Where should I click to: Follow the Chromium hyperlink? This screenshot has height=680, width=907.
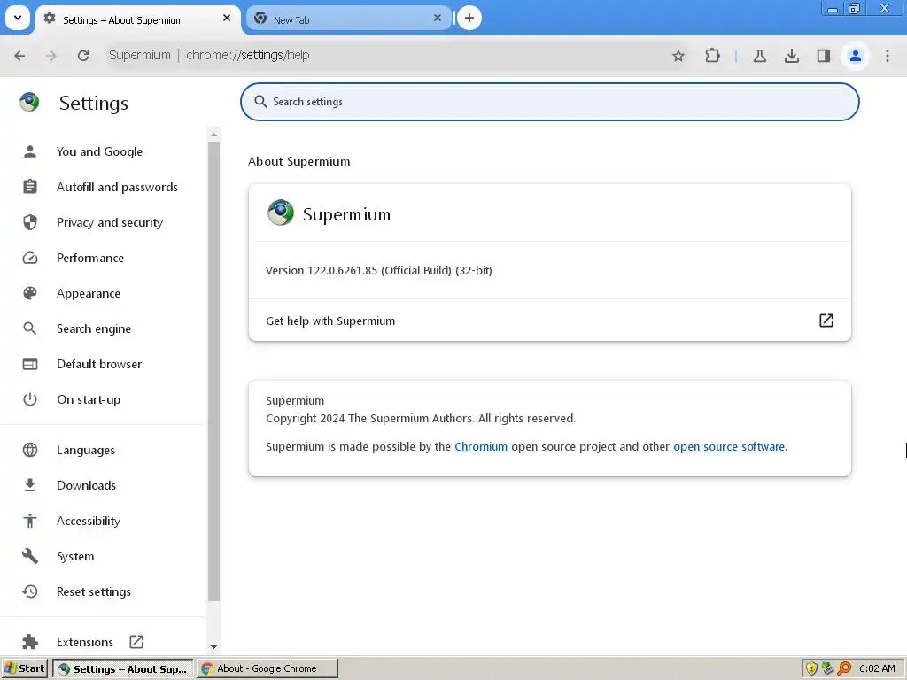tap(481, 446)
